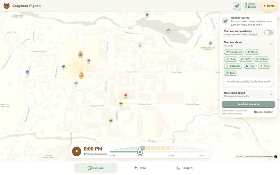
Task: Select the plain purple map marker
Action: pyautogui.click(x=89, y=60)
